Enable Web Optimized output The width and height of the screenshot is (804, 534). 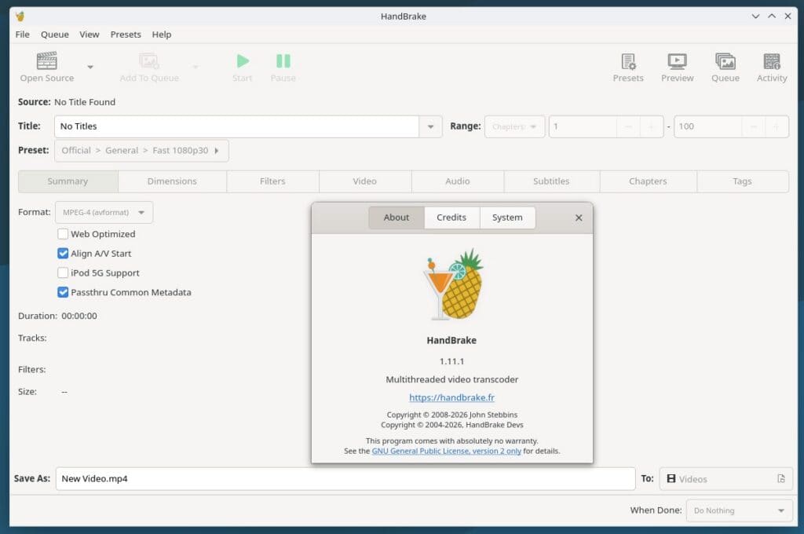click(62, 234)
